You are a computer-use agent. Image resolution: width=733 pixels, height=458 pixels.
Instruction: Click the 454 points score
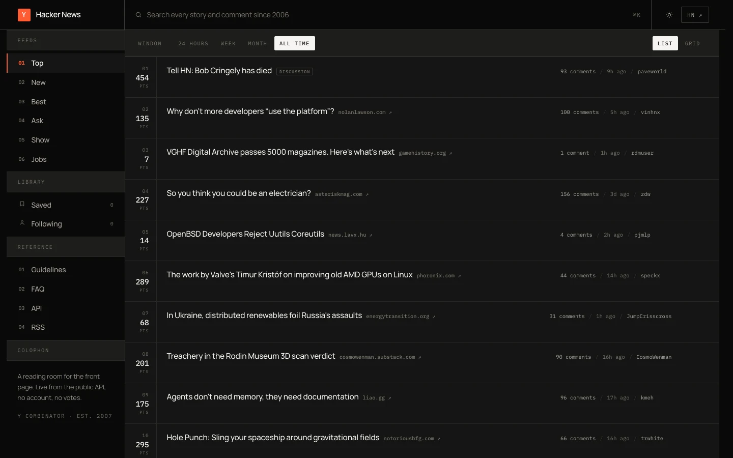[x=142, y=78]
